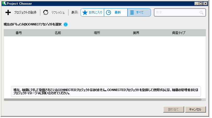Screen dimensions: 212x118
Task: Click the プロジェクトの登録 label
Action: pyautogui.click(x=25, y=12)
